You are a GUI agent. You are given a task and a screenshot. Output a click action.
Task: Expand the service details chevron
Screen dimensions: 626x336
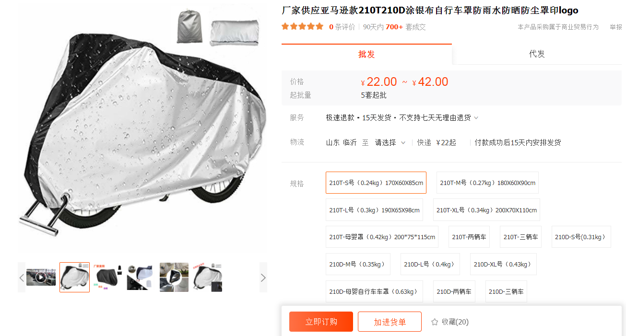[x=476, y=118]
